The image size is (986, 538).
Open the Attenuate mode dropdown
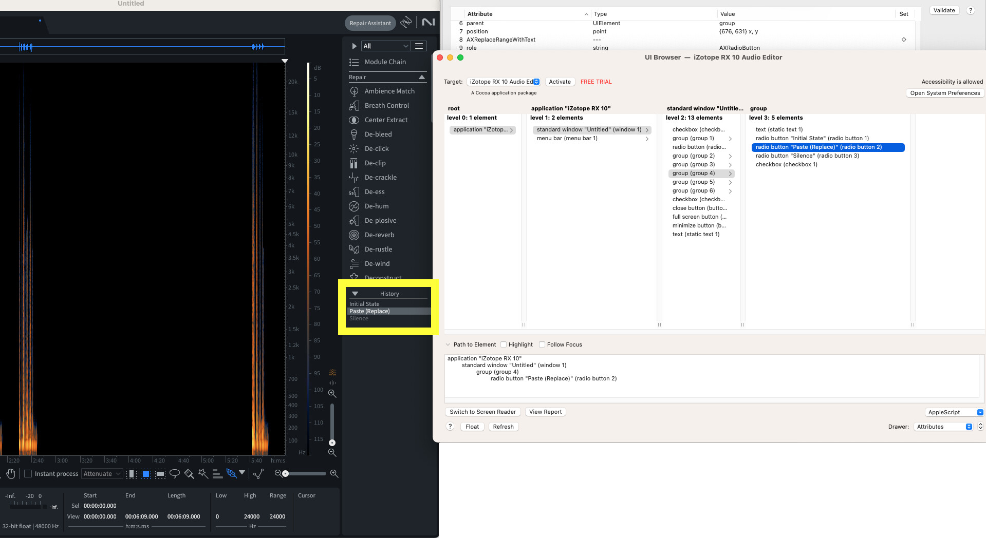pyautogui.click(x=102, y=474)
